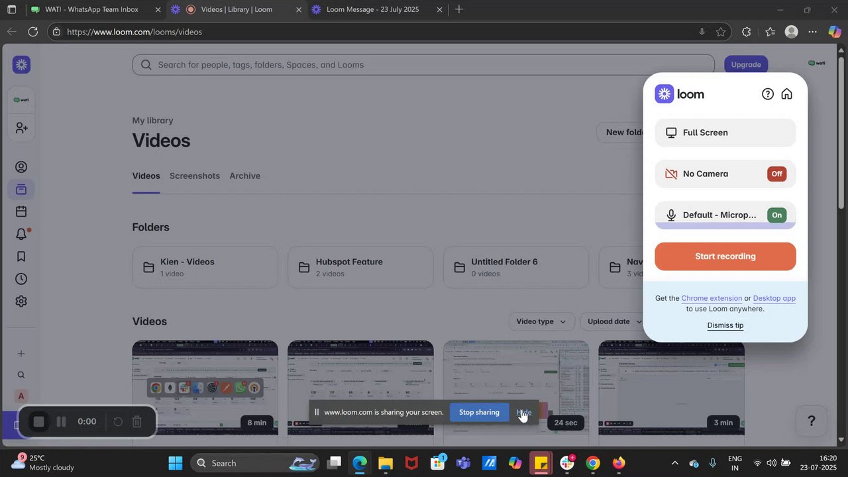Open the Hubspot Feature folder

point(360,267)
